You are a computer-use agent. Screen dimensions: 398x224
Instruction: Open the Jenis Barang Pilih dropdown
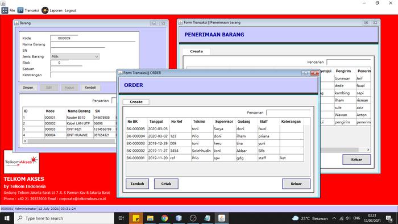(x=75, y=57)
